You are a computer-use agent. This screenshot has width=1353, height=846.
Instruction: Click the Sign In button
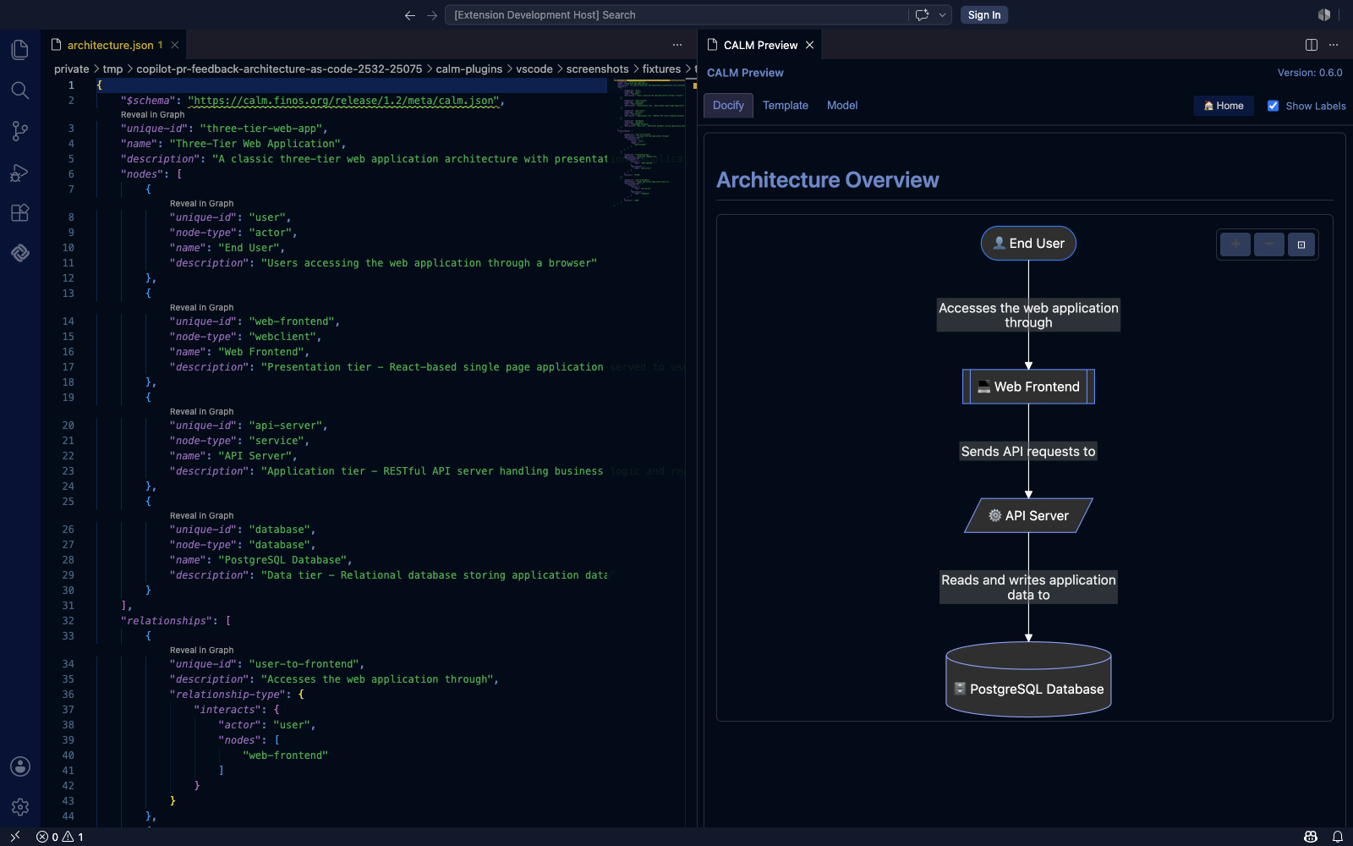[x=984, y=15]
